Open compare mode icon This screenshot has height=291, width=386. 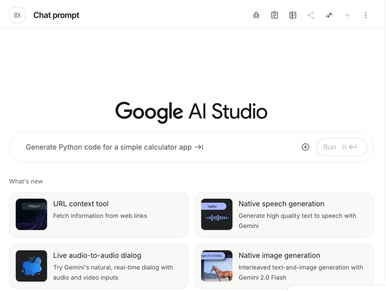[x=293, y=15]
